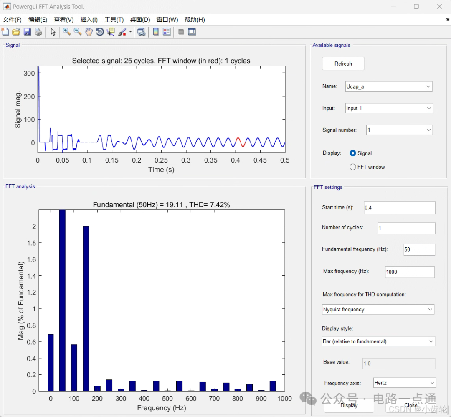Click the Insert Legend toolbar icon

point(167,32)
